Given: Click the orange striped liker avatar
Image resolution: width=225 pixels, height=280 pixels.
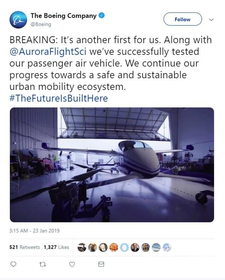Looking at the screenshot, I should click(114, 247).
